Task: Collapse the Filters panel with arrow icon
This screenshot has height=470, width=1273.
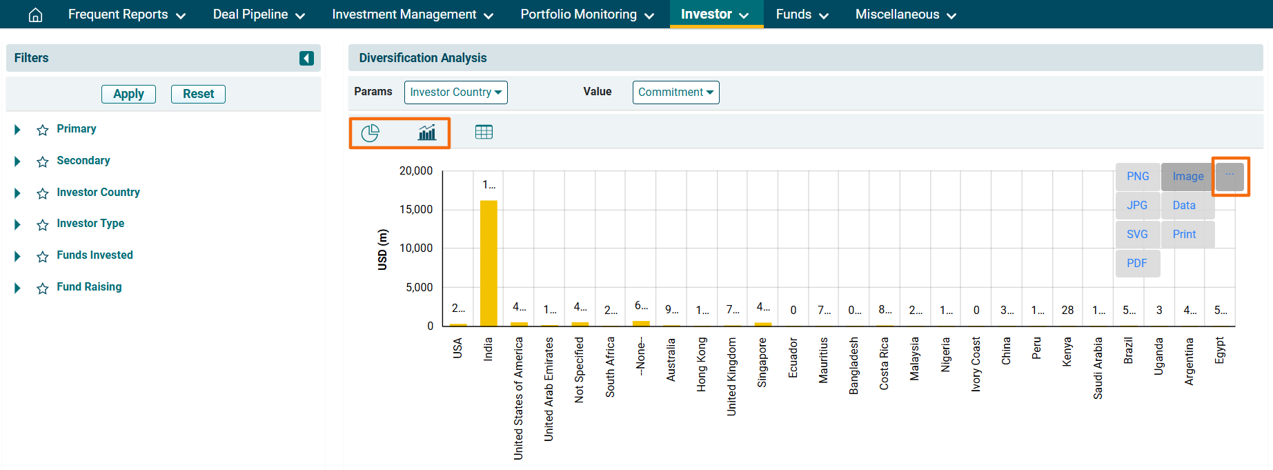Action: [x=306, y=58]
